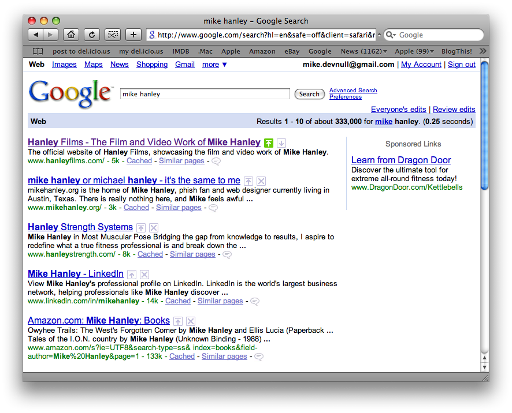Open the .Mac bookmark
The height and width of the screenshot is (413, 512).
(205, 51)
